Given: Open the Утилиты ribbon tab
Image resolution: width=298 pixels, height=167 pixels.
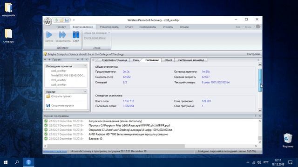Looking at the screenshot, I should [168, 27].
